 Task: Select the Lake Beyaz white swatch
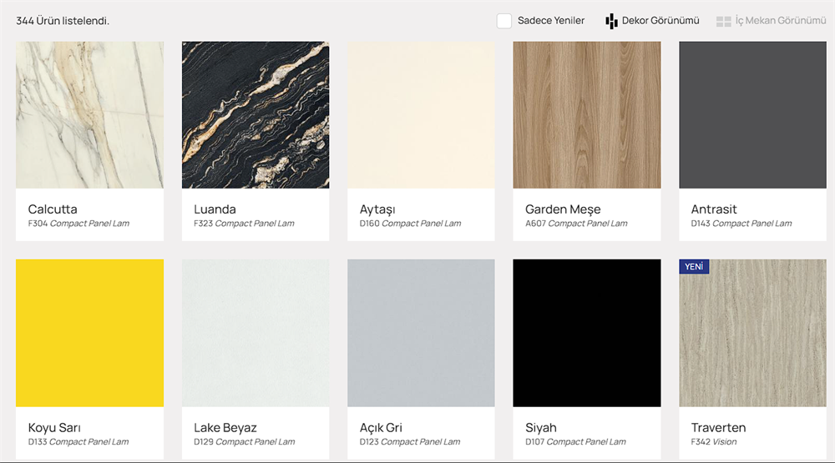(x=256, y=333)
